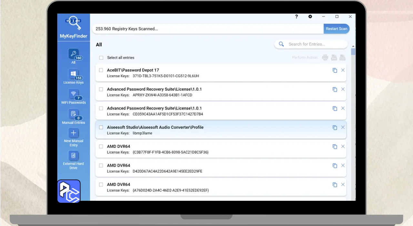The height and width of the screenshot is (226, 413).
Task: Open the settings gear in title bar
Action: click(x=310, y=16)
